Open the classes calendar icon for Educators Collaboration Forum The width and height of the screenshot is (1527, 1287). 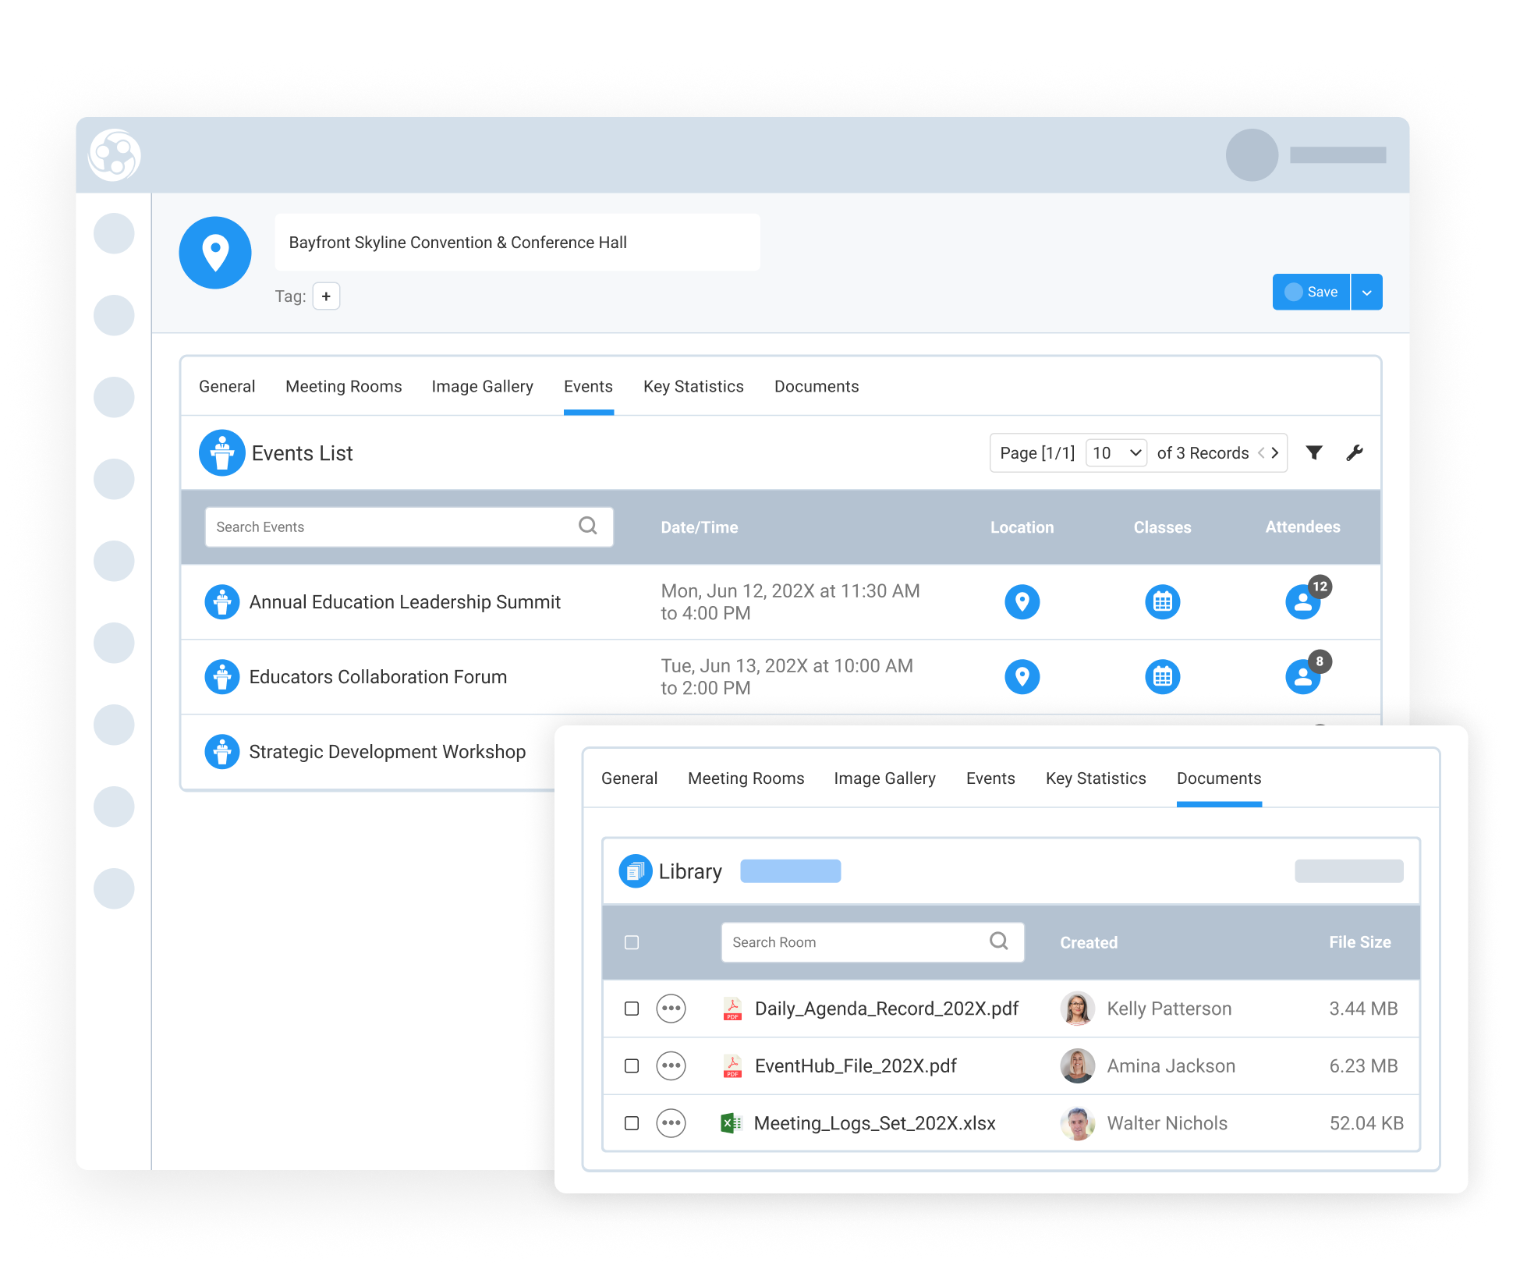1162,676
